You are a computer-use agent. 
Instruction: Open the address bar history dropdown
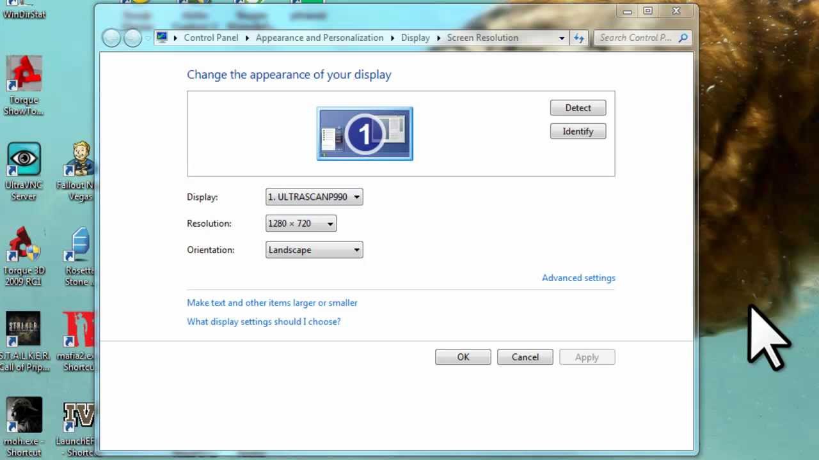pyautogui.click(x=561, y=38)
